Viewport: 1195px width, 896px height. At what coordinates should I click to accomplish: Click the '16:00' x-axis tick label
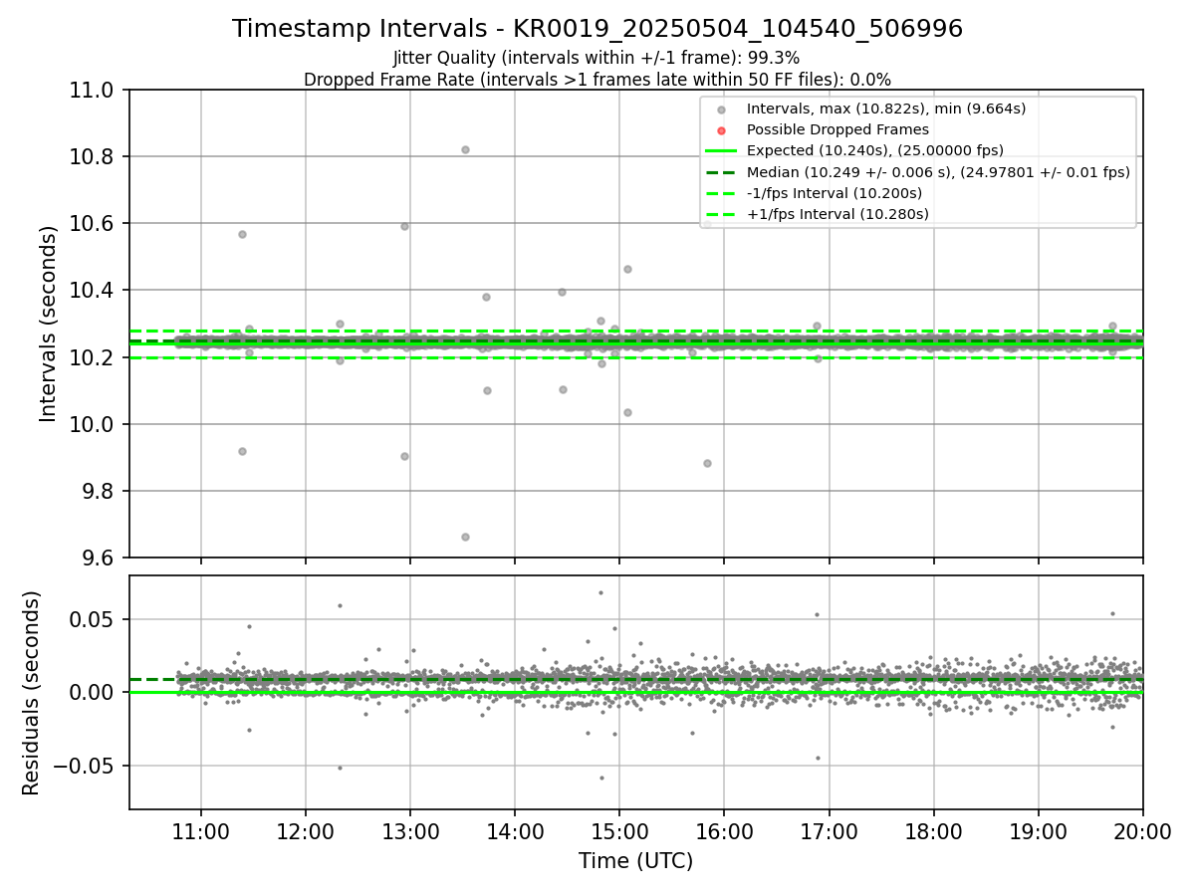pyautogui.click(x=724, y=831)
